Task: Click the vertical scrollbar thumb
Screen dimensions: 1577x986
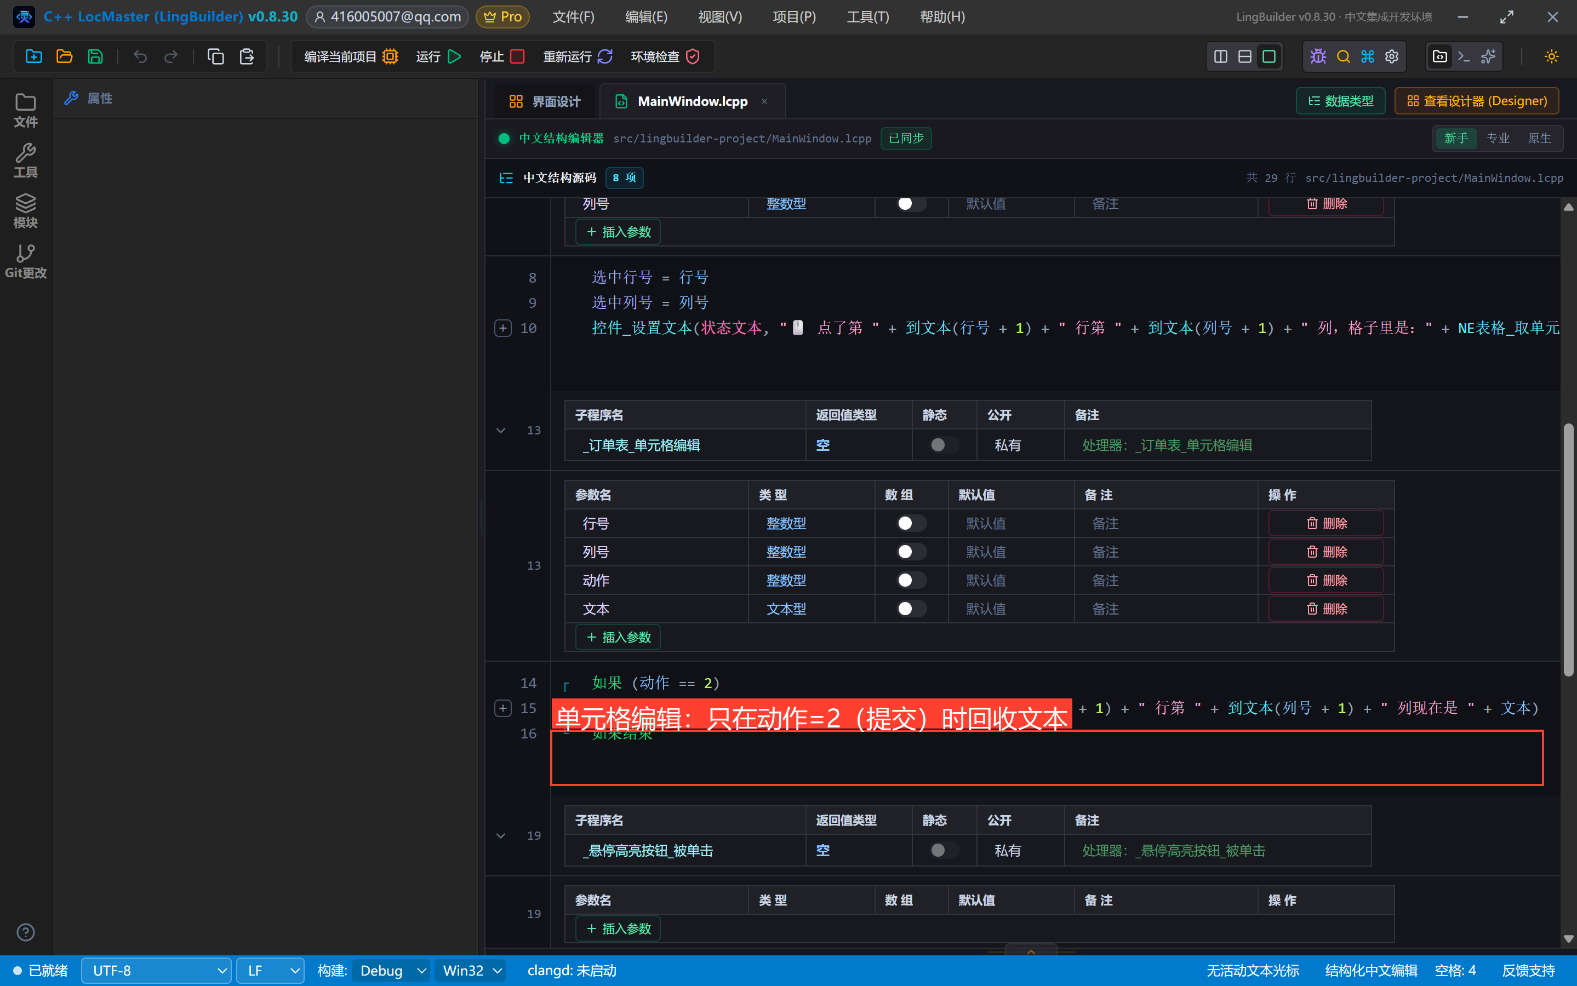Action: (x=1568, y=550)
